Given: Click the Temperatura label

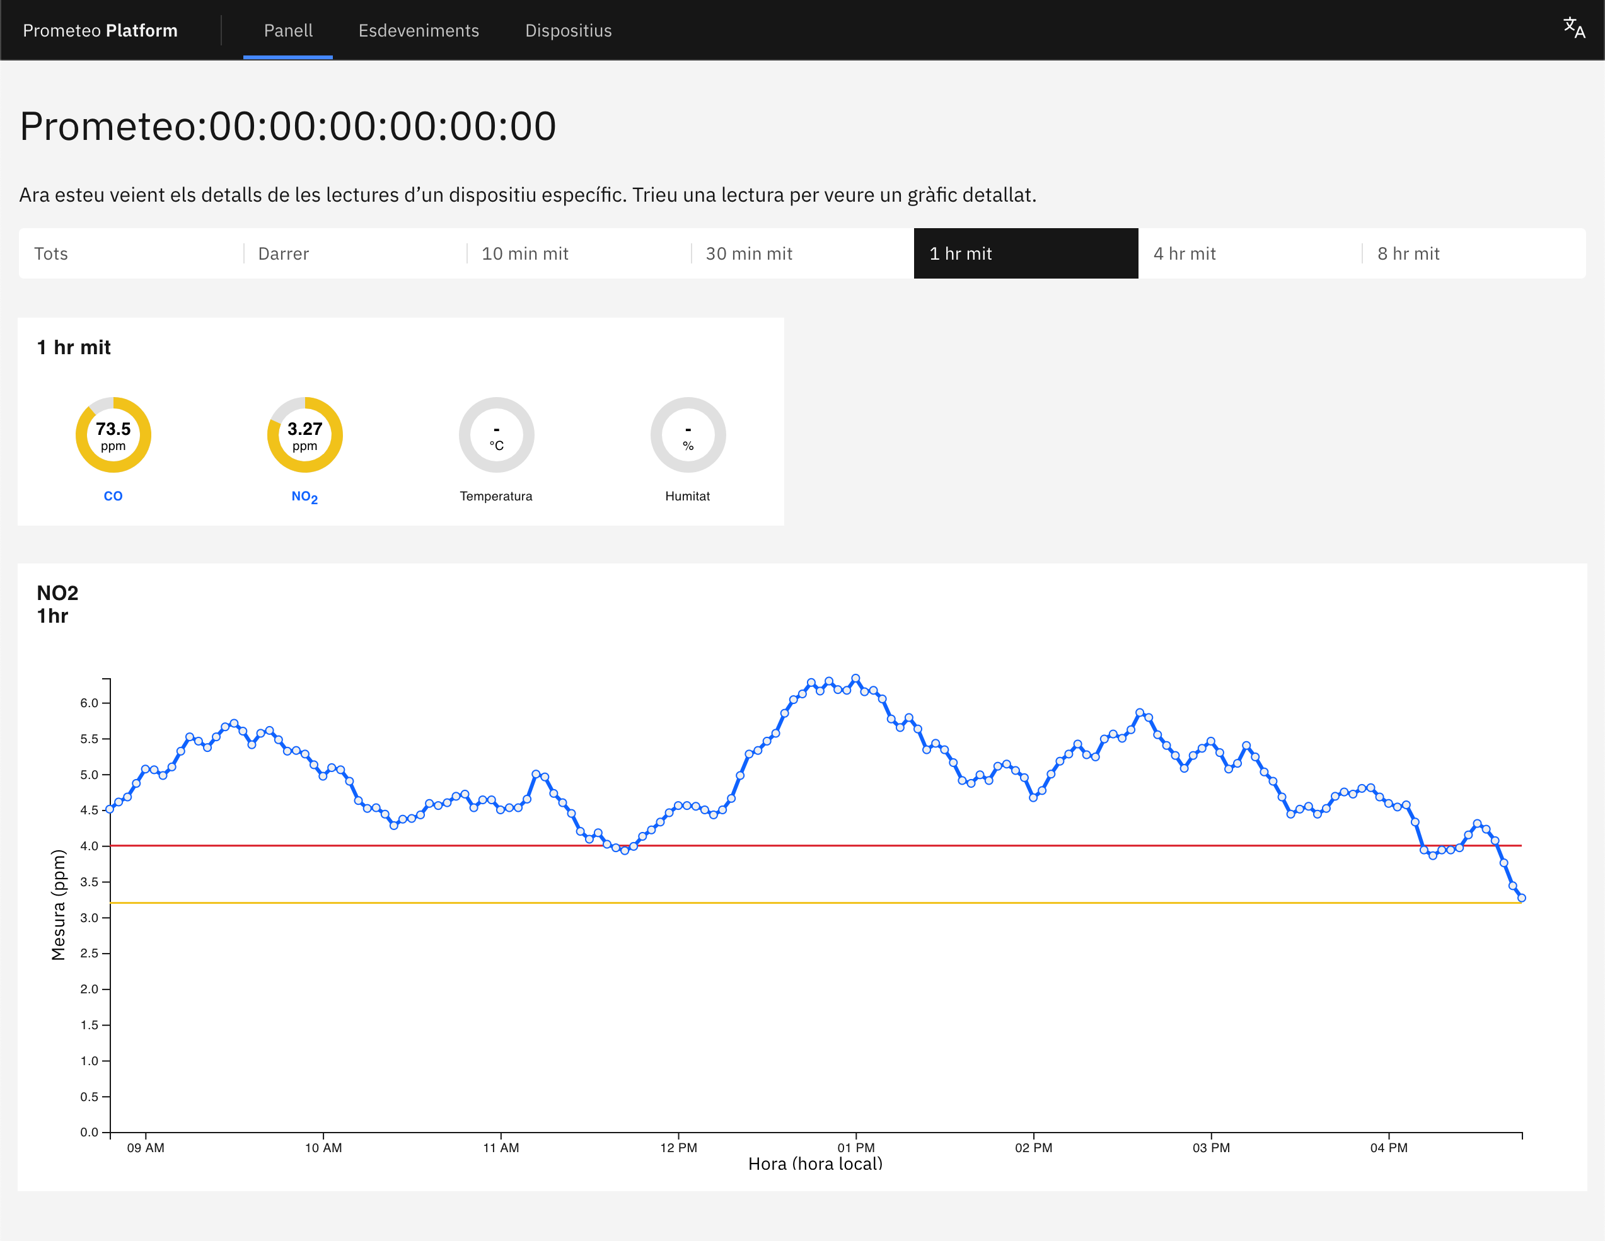Looking at the screenshot, I should pos(496,496).
